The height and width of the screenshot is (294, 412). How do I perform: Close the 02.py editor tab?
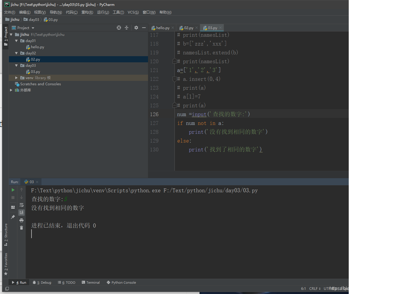197,28
